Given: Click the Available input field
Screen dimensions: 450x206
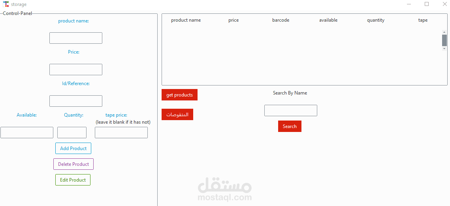Looking at the screenshot, I should pos(27,132).
